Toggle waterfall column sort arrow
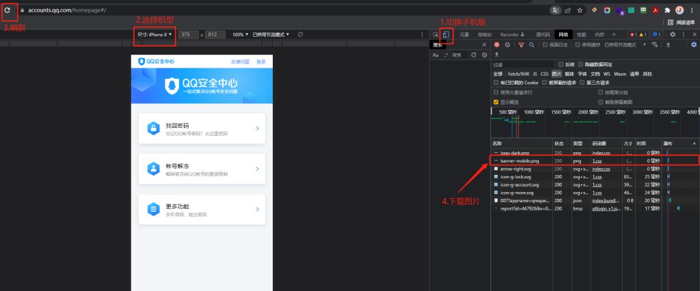Viewport: 700px width, 291px height. 694,143
